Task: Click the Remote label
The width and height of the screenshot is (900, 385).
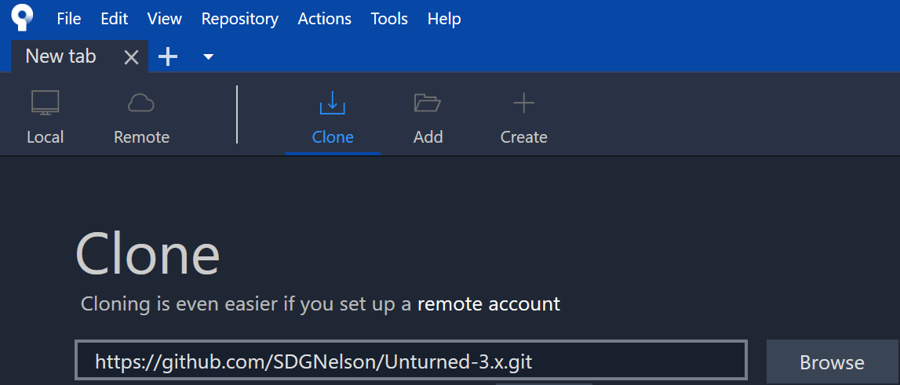Action: (x=142, y=137)
